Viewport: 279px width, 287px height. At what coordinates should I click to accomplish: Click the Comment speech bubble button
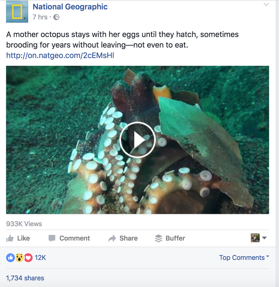click(69, 238)
